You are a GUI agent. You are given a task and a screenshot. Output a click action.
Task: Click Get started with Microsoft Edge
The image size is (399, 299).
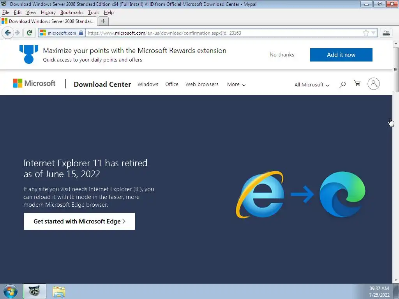79,221
